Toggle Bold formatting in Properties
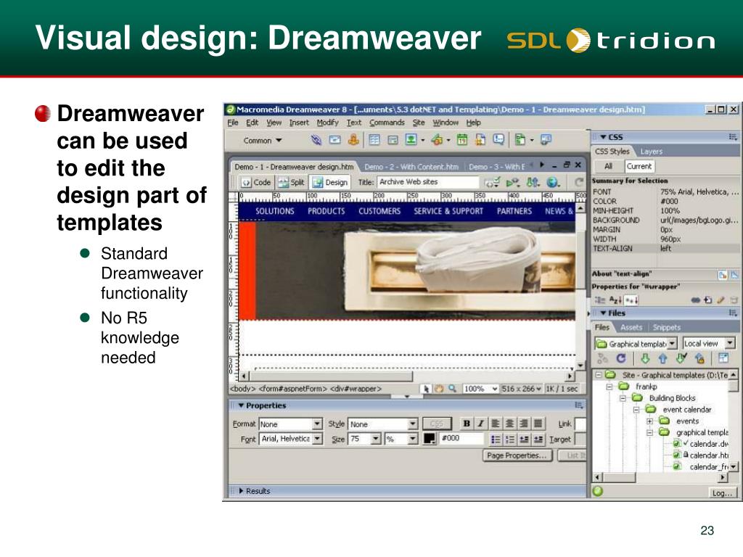Screen dimensions: 743x557 467,424
